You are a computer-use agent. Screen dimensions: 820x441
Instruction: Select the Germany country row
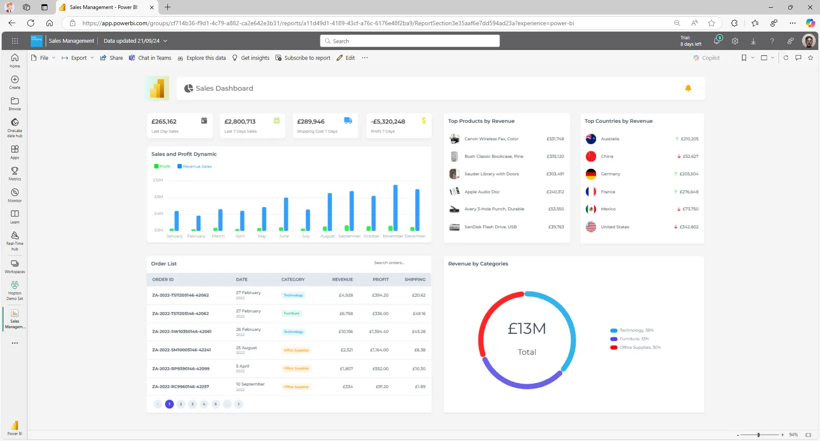click(642, 174)
